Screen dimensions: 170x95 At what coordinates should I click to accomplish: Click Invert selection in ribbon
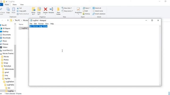[99, 14]
